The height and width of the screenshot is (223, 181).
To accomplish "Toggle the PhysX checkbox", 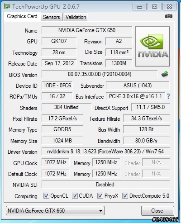I will [100, 196].
